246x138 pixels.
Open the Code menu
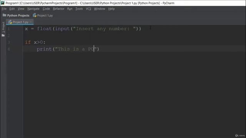point(46,9)
